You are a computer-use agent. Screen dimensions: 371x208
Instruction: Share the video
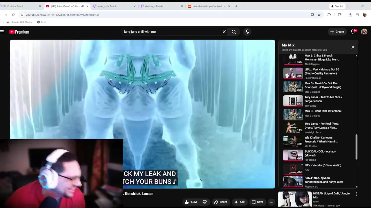point(220,202)
